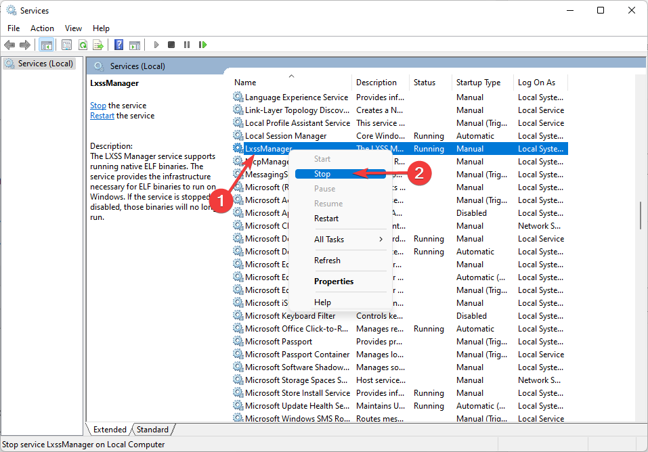The image size is (648, 452).
Task: Click the Refresh icon in the toolbar
Action: click(83, 45)
